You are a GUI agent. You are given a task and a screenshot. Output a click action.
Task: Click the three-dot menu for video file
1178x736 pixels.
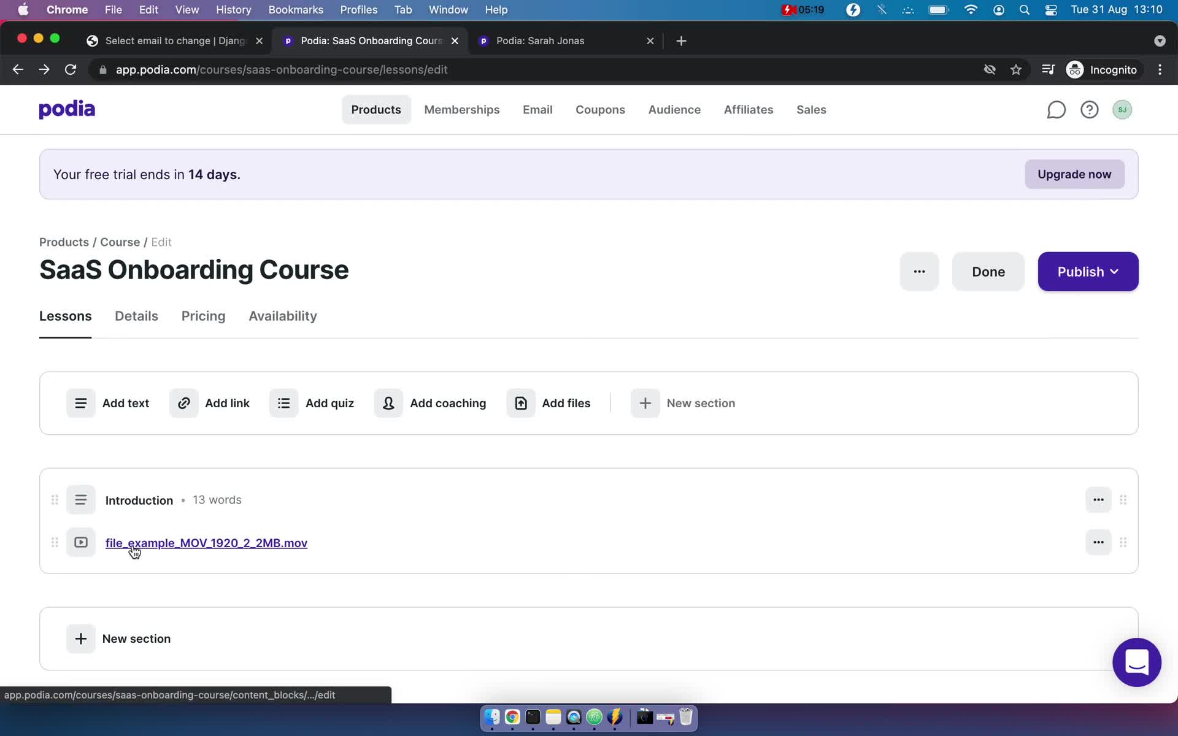coord(1098,542)
